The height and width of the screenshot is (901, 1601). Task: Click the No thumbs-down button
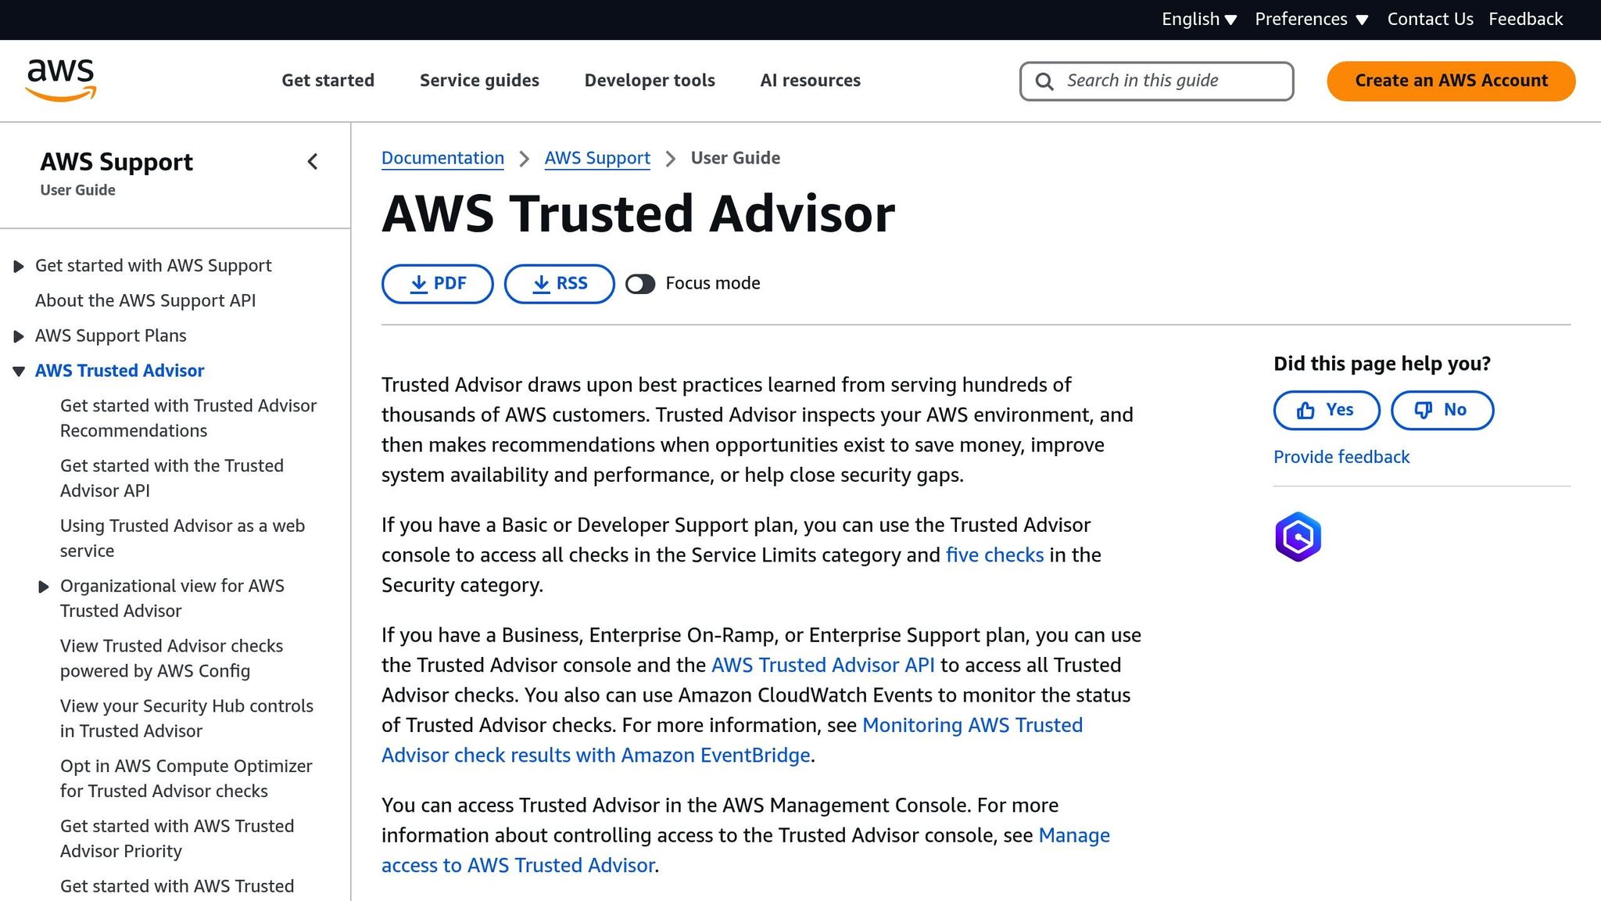[1442, 410]
